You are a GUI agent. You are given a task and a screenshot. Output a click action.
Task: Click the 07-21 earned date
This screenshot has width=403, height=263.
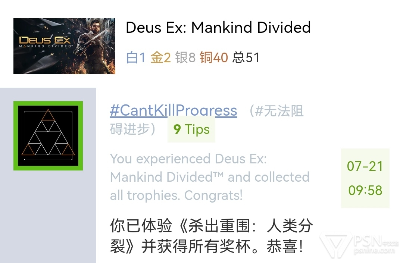365,166
